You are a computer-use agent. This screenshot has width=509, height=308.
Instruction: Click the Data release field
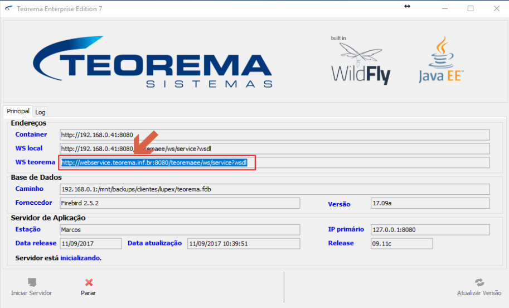(91, 244)
